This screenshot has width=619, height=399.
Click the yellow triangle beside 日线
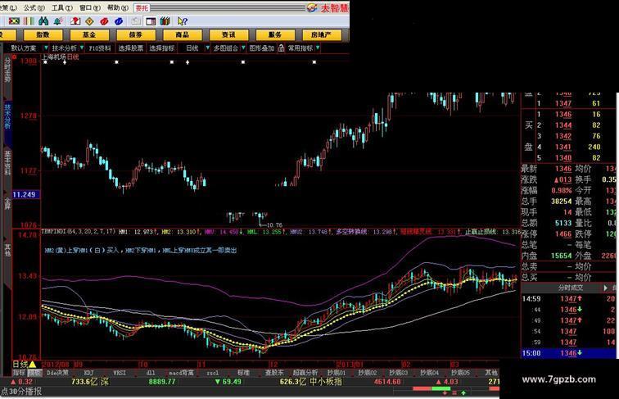[33, 365]
